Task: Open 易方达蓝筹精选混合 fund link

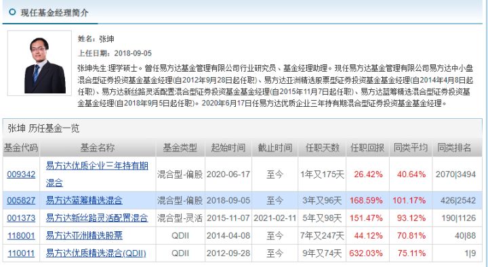Action: 84,200
